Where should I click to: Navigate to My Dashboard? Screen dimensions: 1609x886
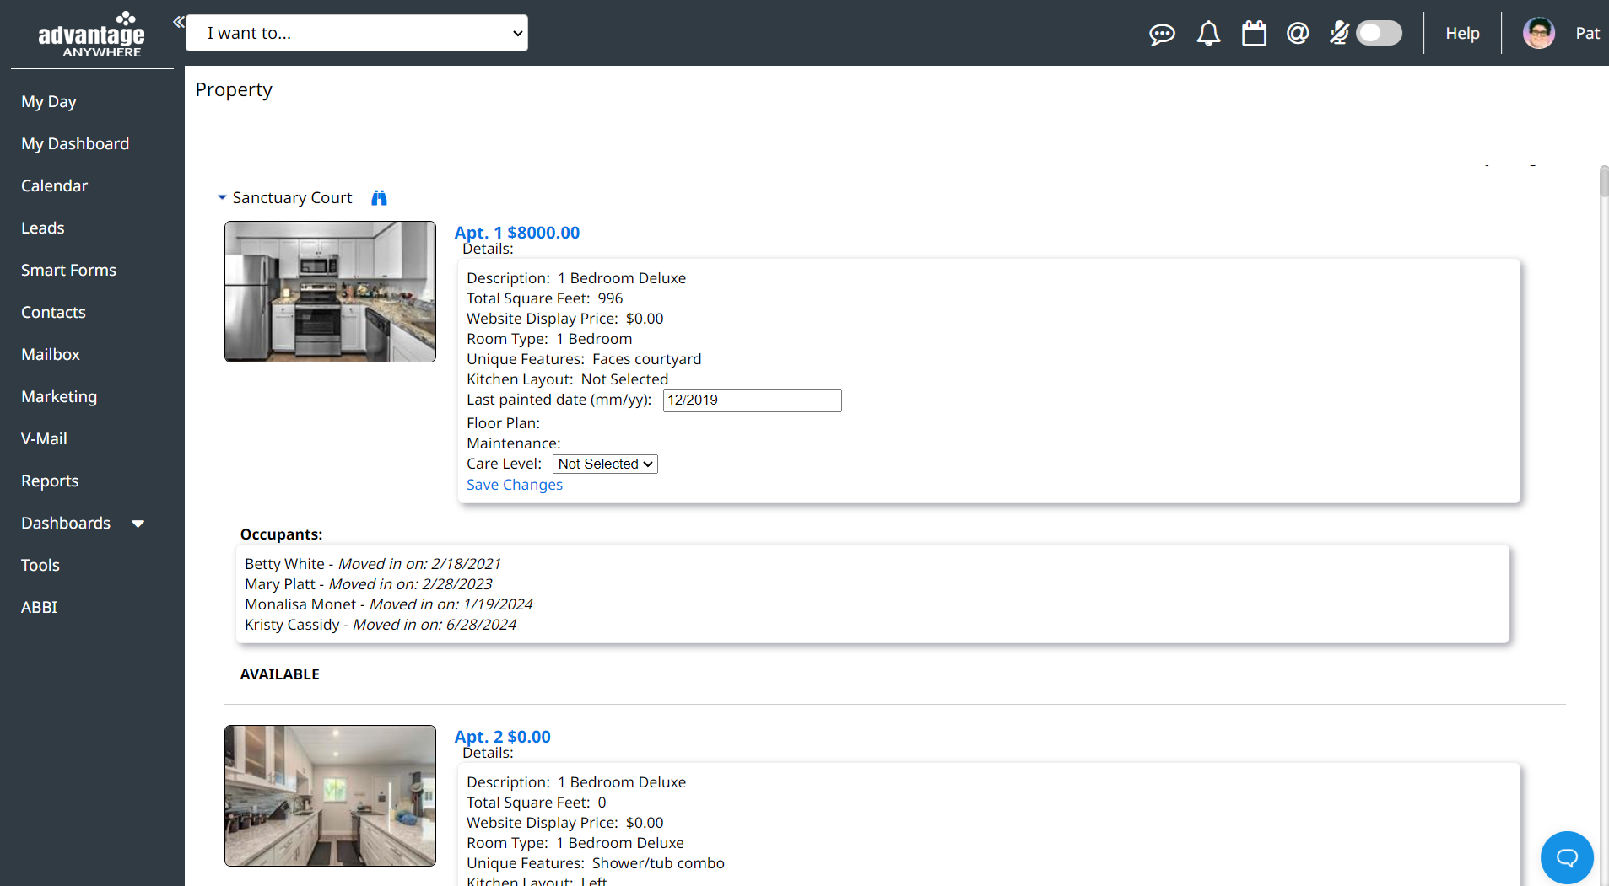[x=74, y=143]
